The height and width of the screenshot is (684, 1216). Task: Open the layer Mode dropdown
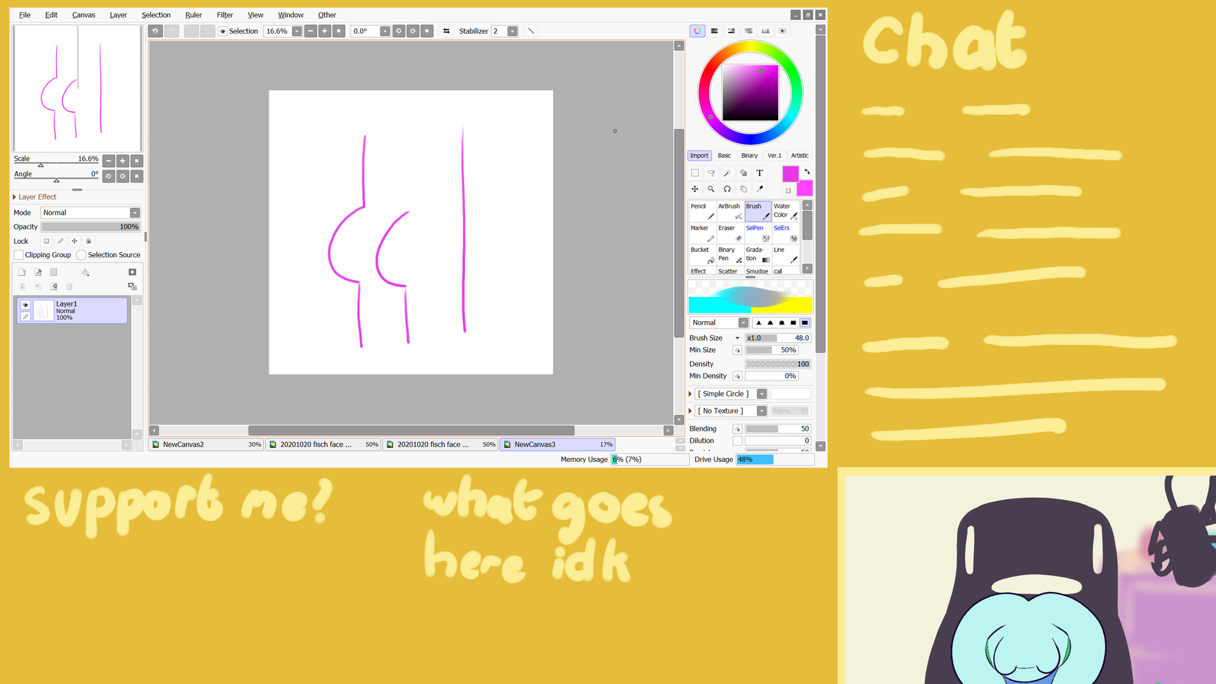click(134, 213)
